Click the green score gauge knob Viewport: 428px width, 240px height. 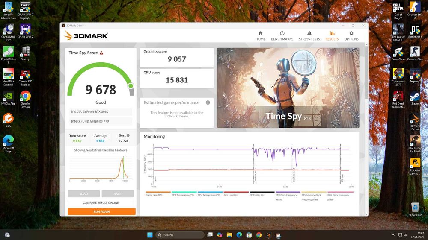131,86
